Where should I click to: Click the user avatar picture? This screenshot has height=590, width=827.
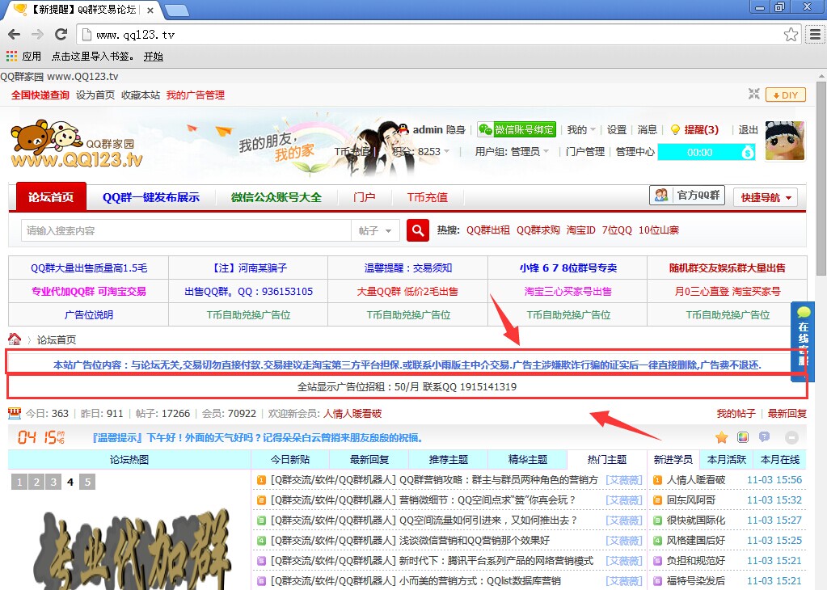pyautogui.click(x=784, y=141)
